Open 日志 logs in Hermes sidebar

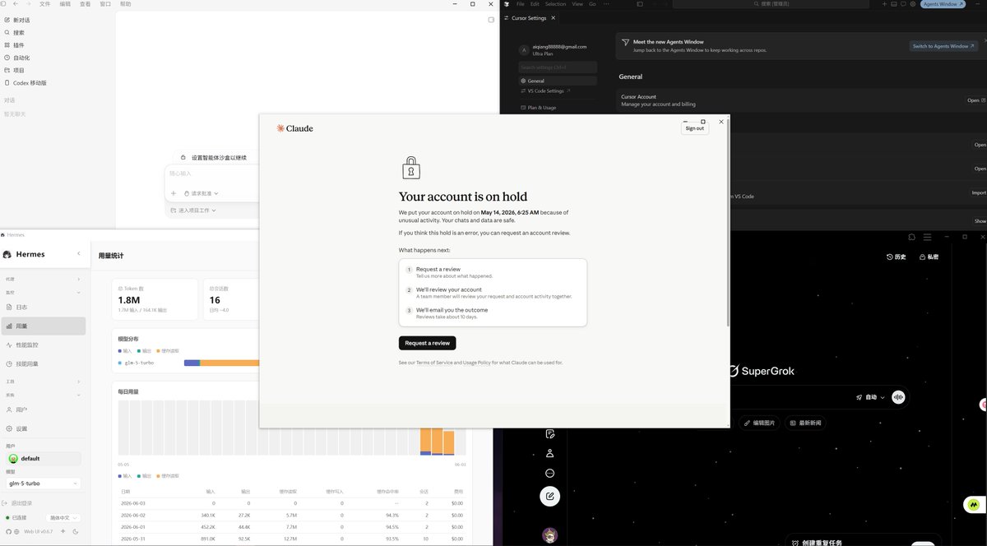(43, 307)
